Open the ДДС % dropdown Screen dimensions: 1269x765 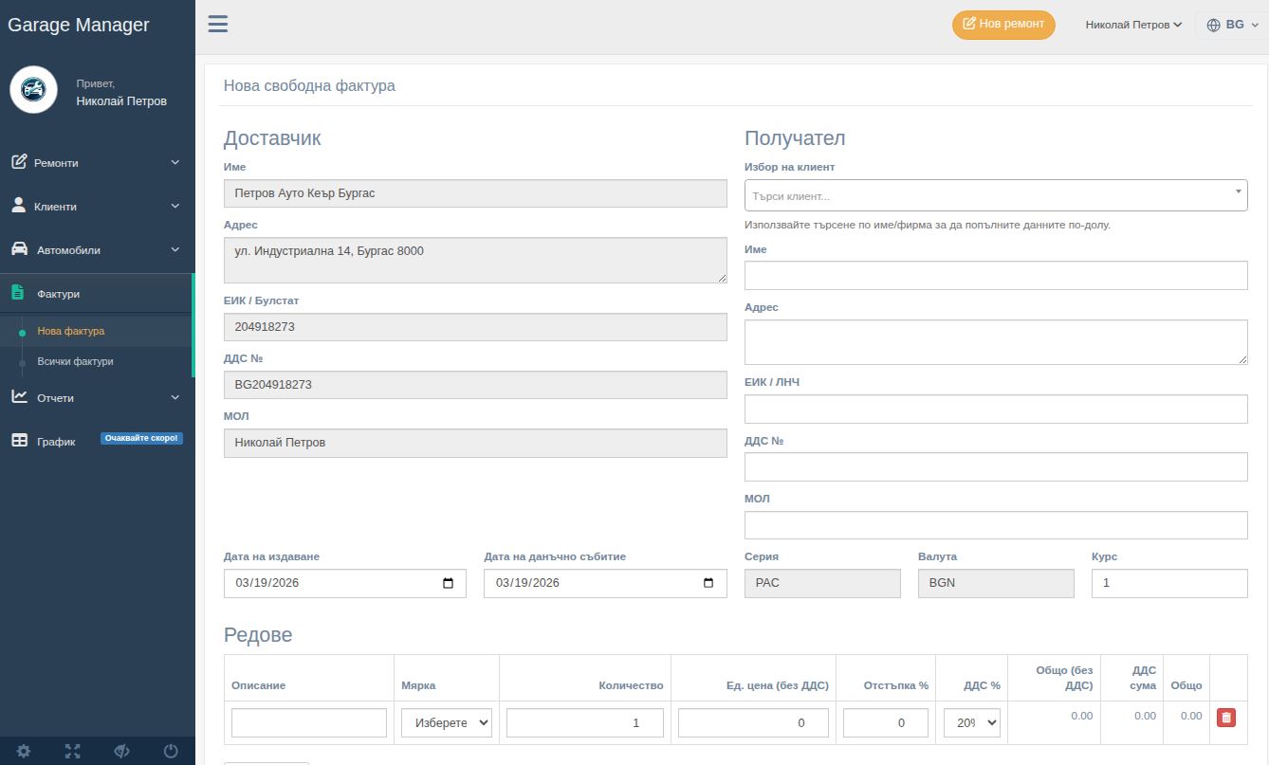pyautogui.click(x=971, y=722)
